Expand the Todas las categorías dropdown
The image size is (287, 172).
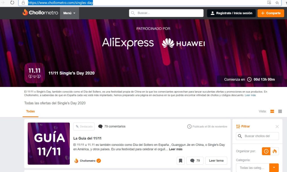[274, 168]
